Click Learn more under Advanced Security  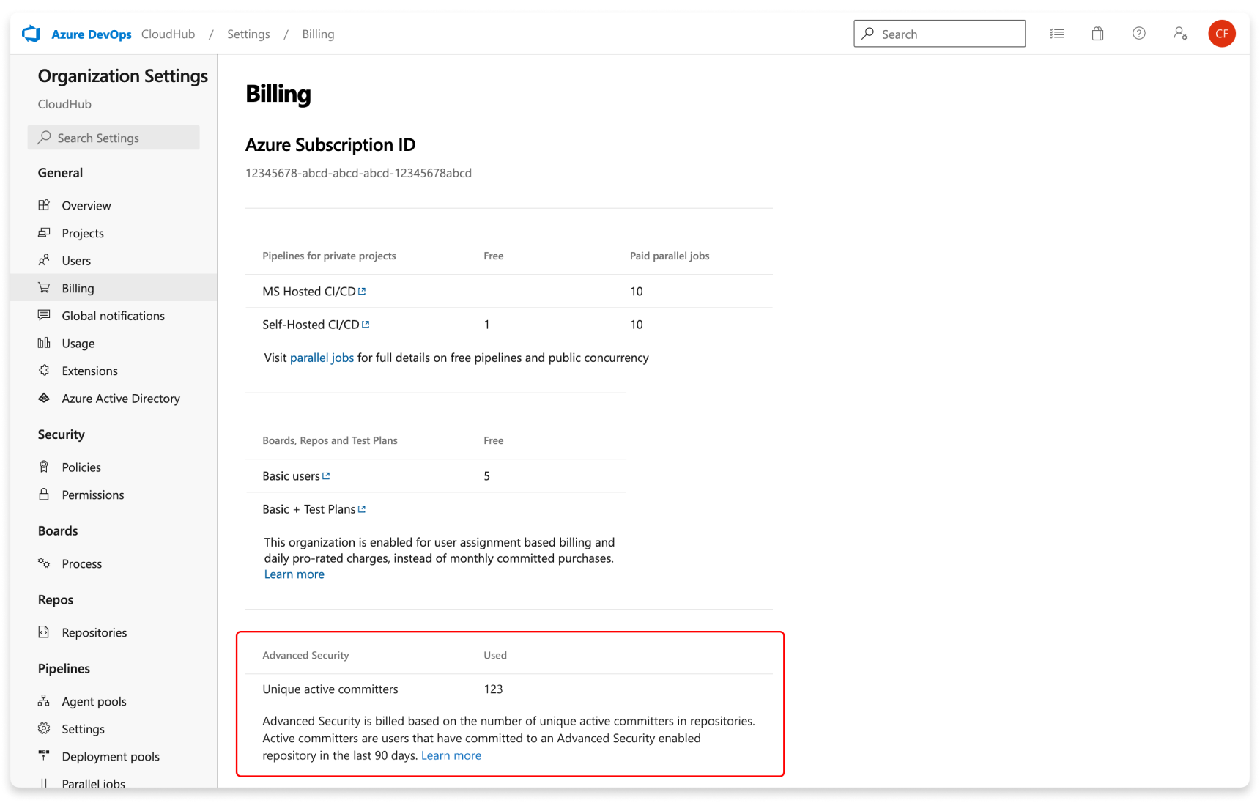[x=451, y=755]
